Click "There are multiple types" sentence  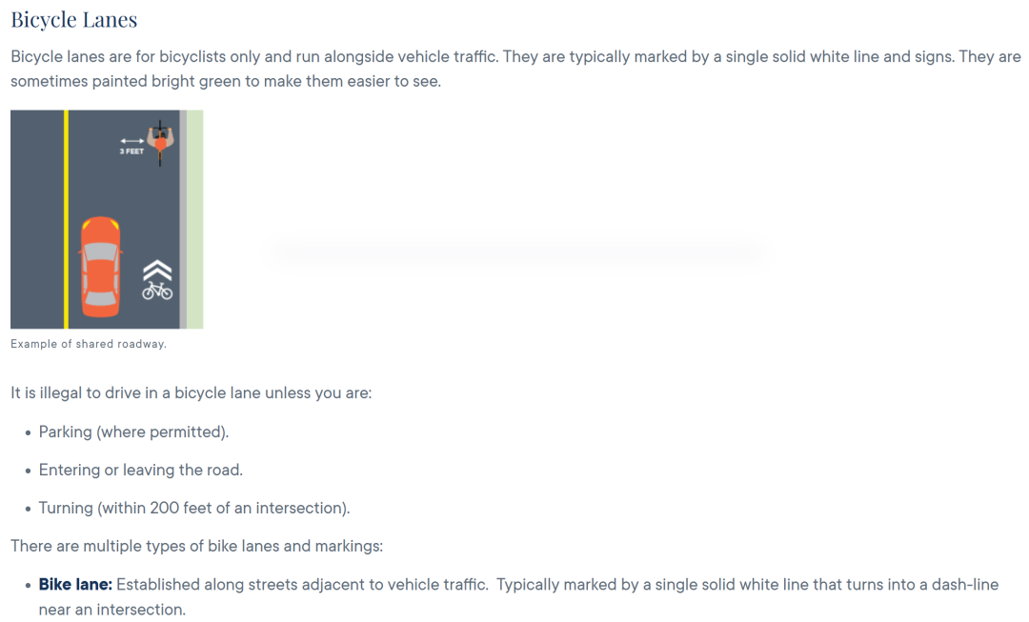coord(196,546)
